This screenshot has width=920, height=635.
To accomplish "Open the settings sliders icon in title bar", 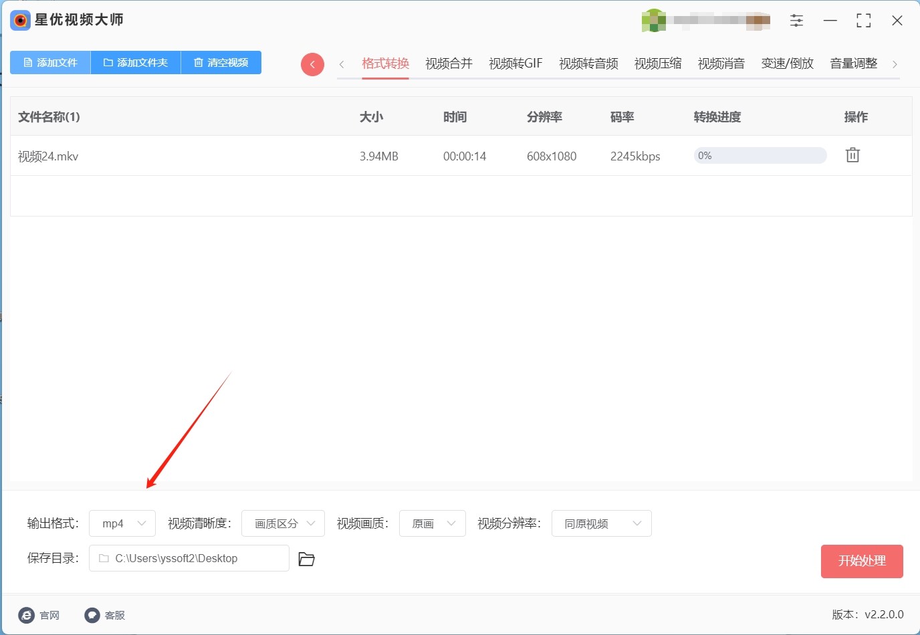I will click(796, 21).
